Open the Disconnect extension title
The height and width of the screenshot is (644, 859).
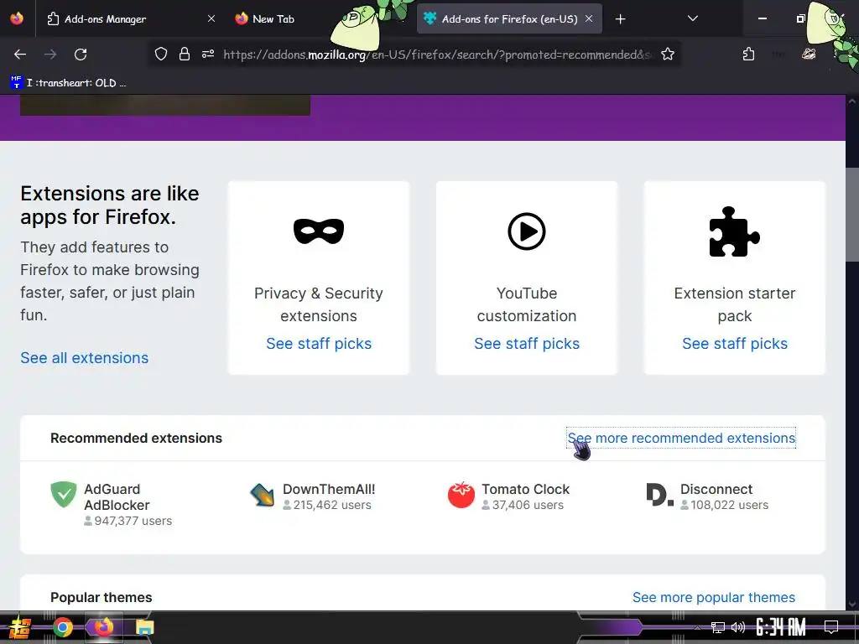click(x=716, y=489)
